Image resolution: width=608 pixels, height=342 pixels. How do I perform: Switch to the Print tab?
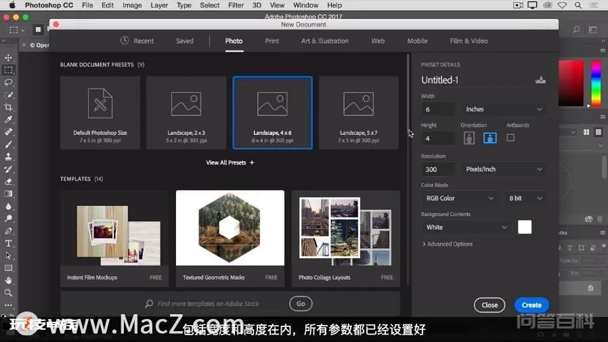point(272,41)
